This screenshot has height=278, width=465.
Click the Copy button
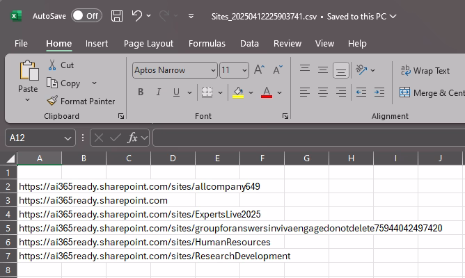click(x=63, y=83)
